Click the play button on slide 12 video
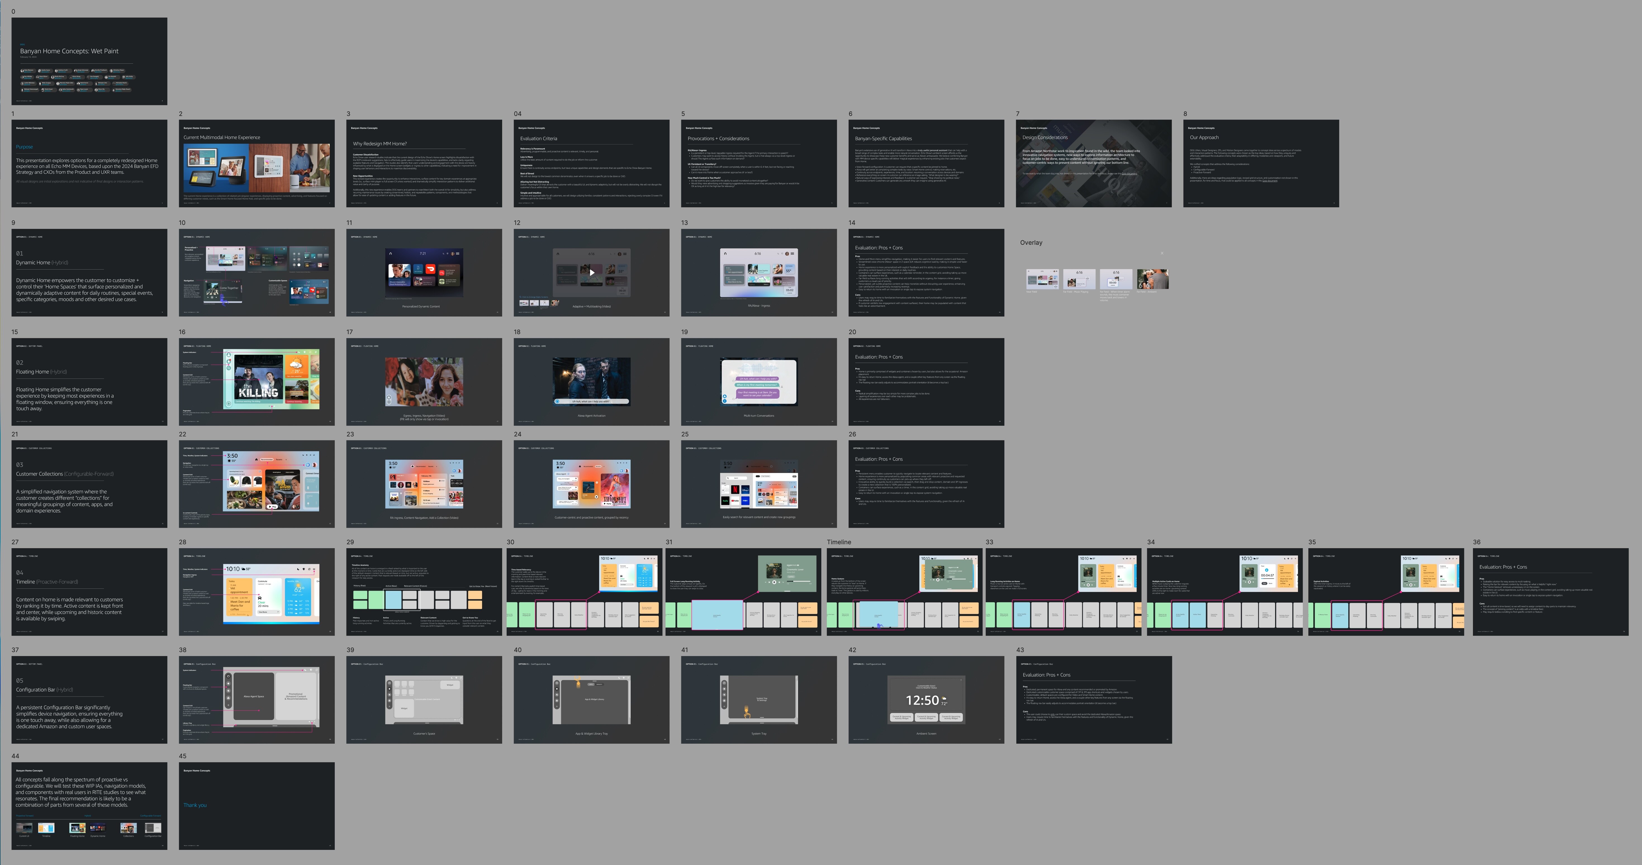The width and height of the screenshot is (1642, 865). point(592,272)
